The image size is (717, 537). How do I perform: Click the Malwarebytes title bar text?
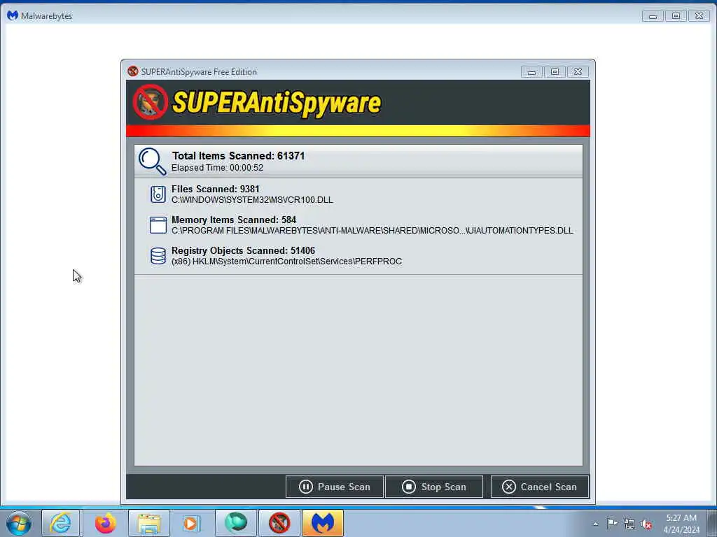[x=47, y=16]
